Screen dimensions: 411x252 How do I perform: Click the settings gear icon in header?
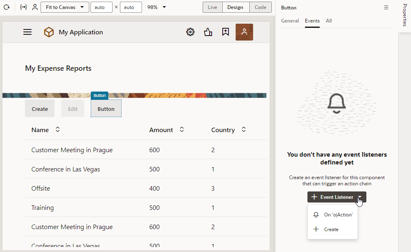coord(190,32)
